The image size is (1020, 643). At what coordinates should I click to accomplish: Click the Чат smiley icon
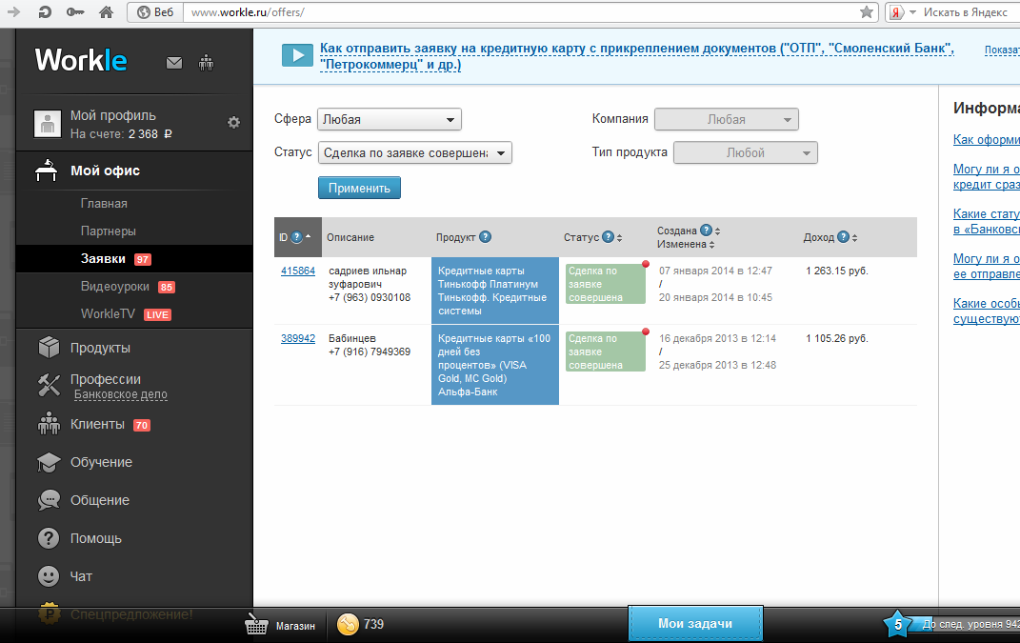click(x=49, y=576)
